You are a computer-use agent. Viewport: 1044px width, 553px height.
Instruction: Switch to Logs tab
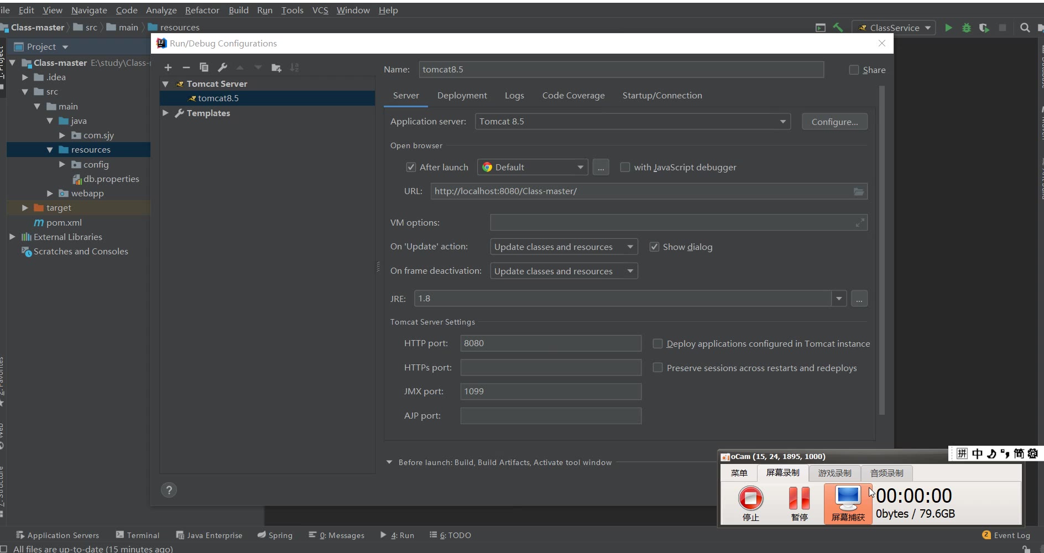coord(514,96)
